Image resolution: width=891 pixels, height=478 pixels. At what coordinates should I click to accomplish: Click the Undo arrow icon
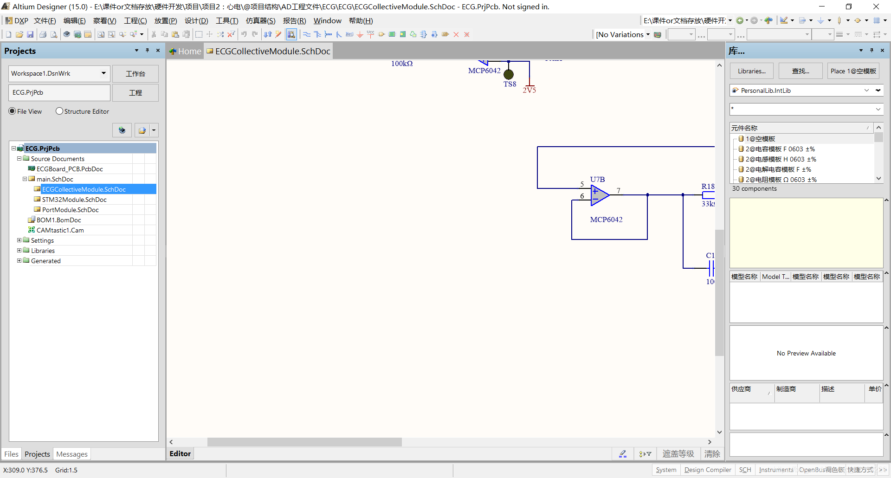tap(244, 34)
